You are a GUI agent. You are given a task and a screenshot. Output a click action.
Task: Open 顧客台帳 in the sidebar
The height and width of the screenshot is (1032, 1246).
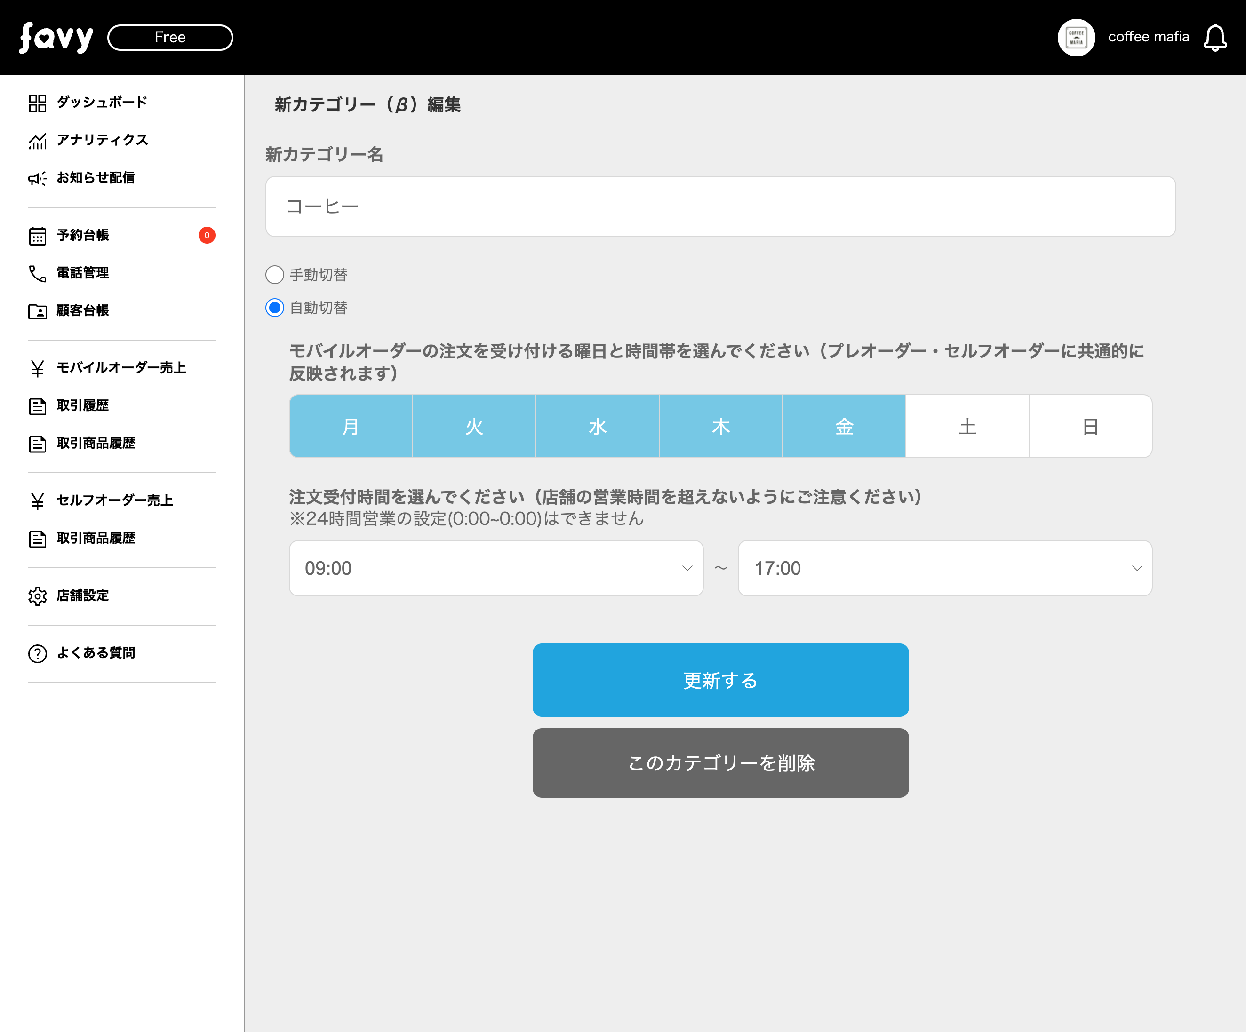(x=82, y=311)
